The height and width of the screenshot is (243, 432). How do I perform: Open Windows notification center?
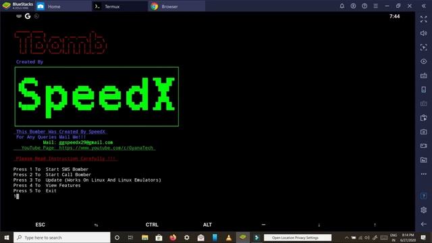(x=423, y=237)
